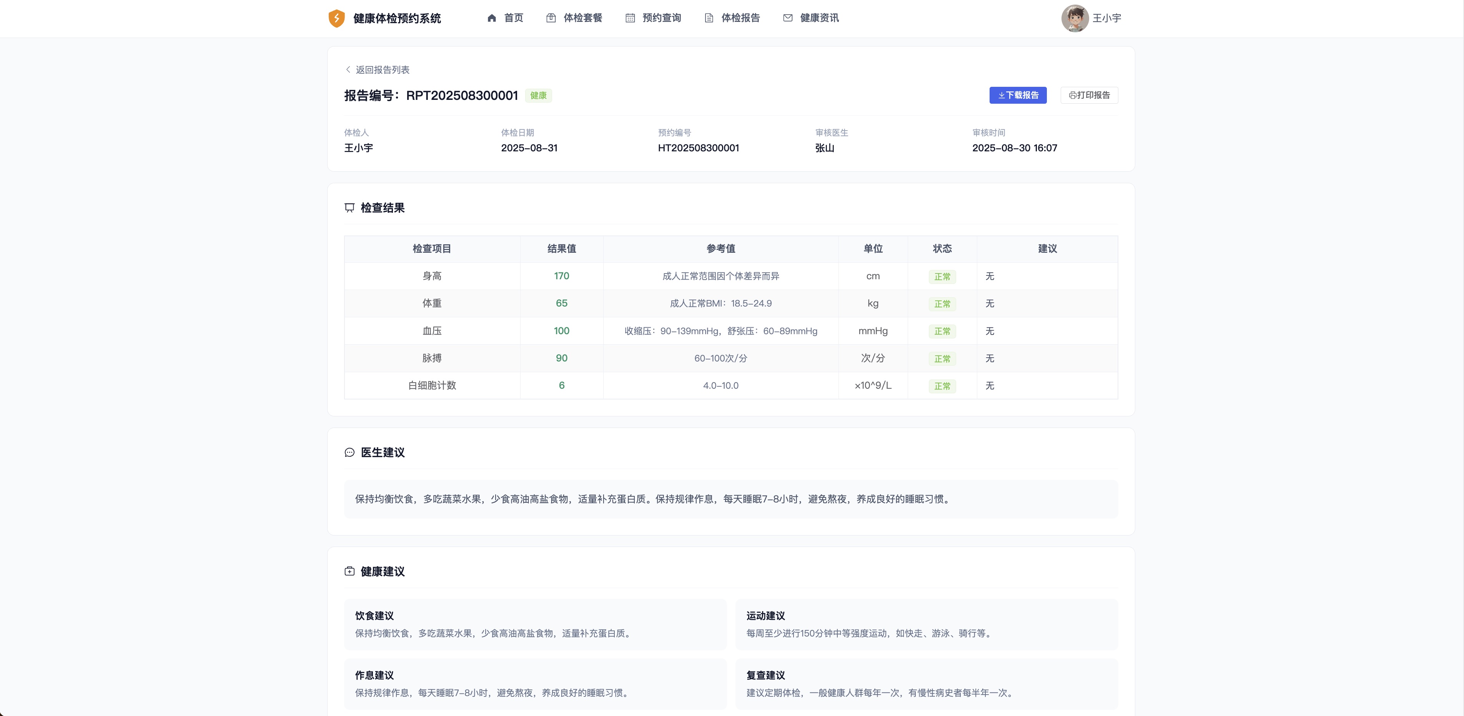Click the back chevron before 返回报告列表
This screenshot has width=1464, height=716.
pyautogui.click(x=348, y=69)
